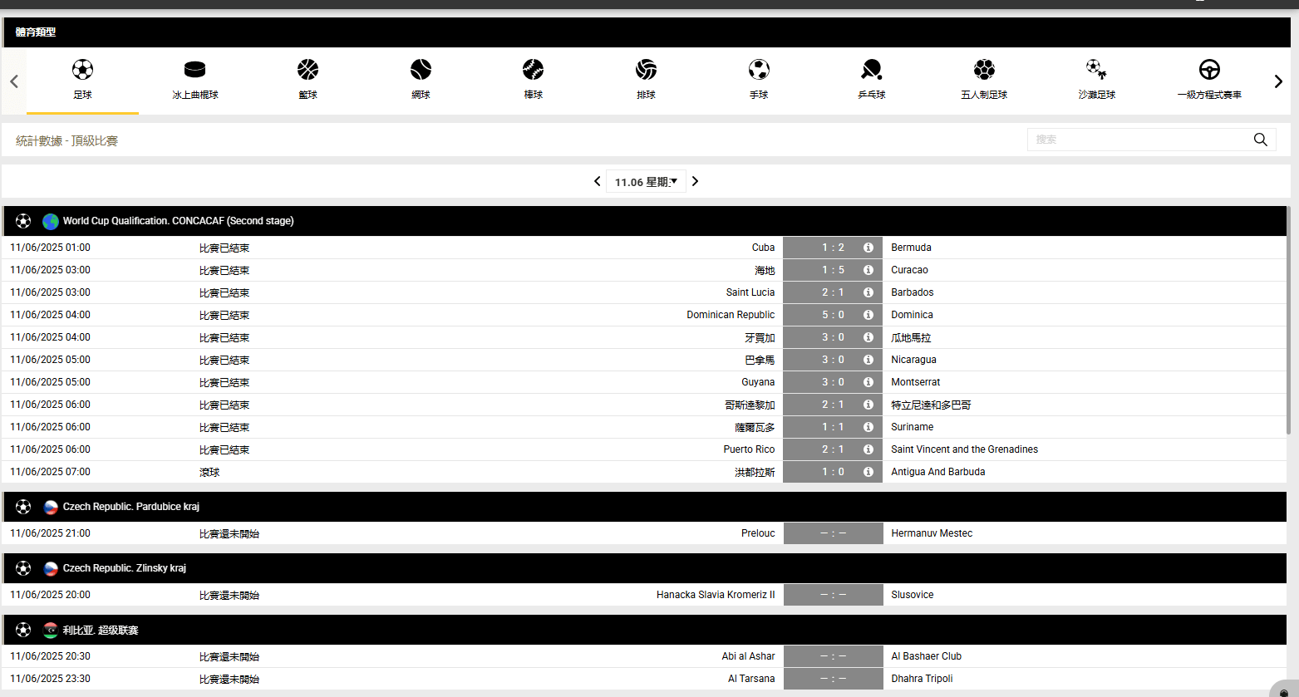Click the search magnifier icon
This screenshot has height=697, width=1299.
(1260, 140)
